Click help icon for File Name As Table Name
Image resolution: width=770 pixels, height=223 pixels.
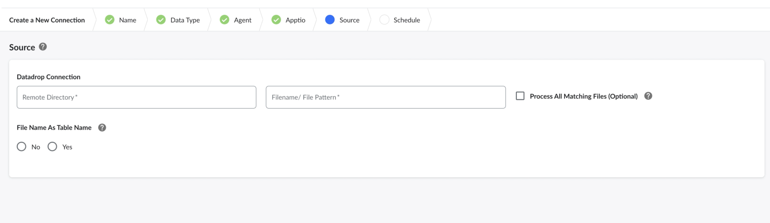click(x=102, y=127)
